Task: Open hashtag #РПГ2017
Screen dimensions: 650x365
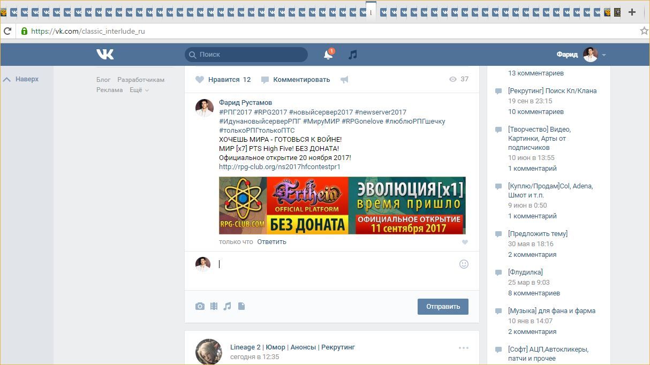Action: [235, 112]
